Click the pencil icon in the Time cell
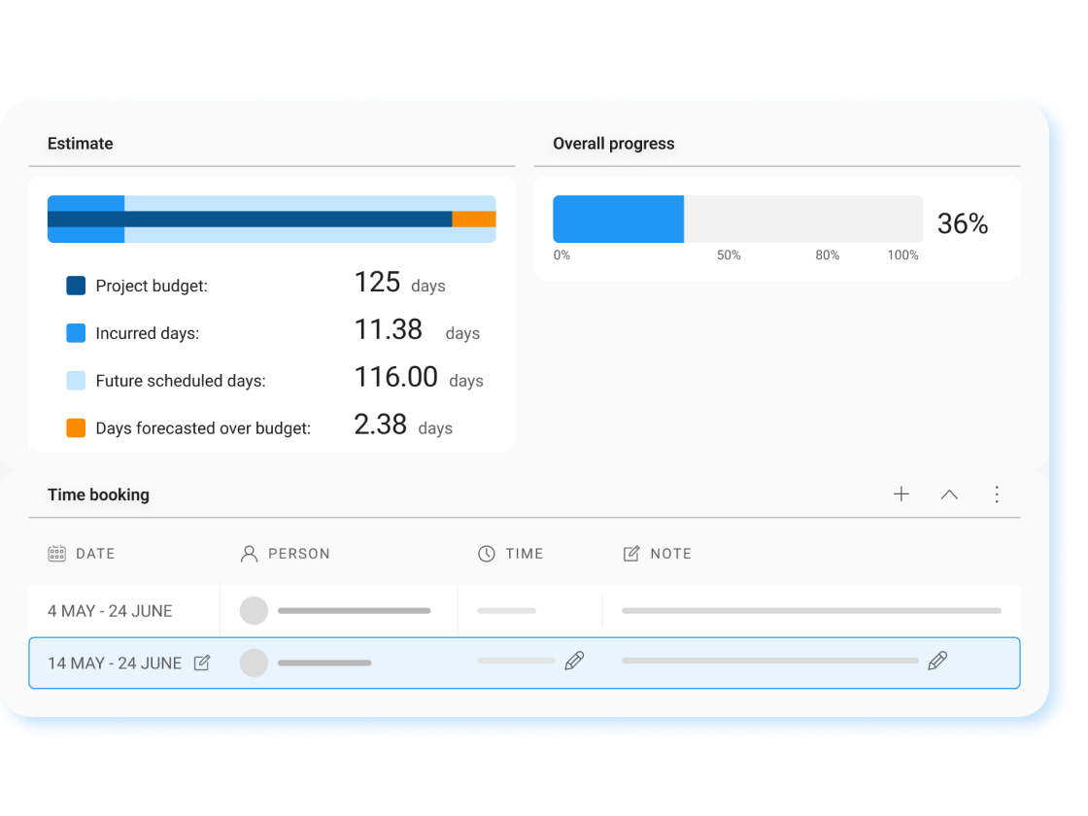The height and width of the screenshot is (816, 1088). [x=574, y=662]
